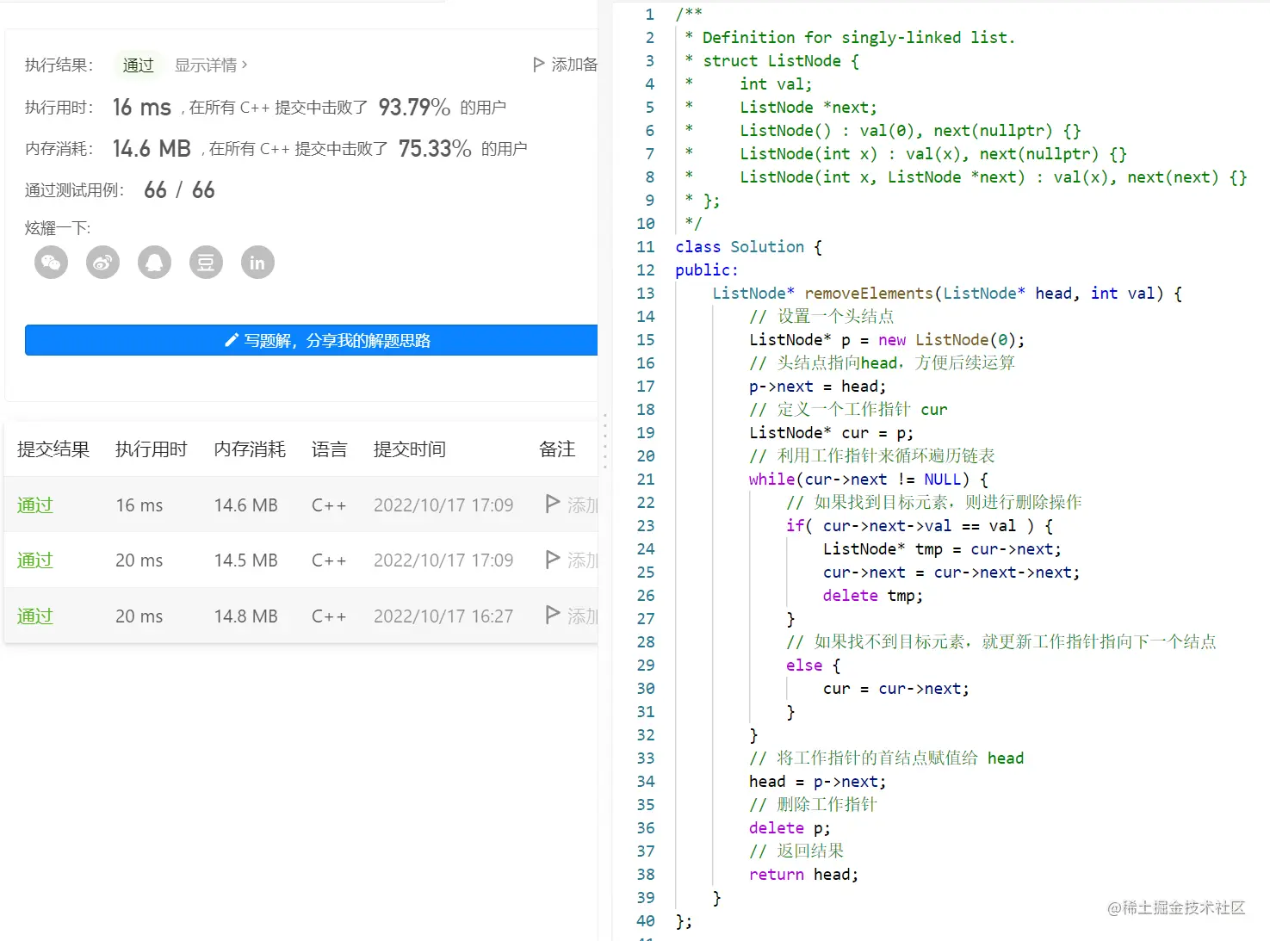Open the 通过 submission with 14.5 MB
Viewport: 1270px width, 941px height.
click(35, 560)
